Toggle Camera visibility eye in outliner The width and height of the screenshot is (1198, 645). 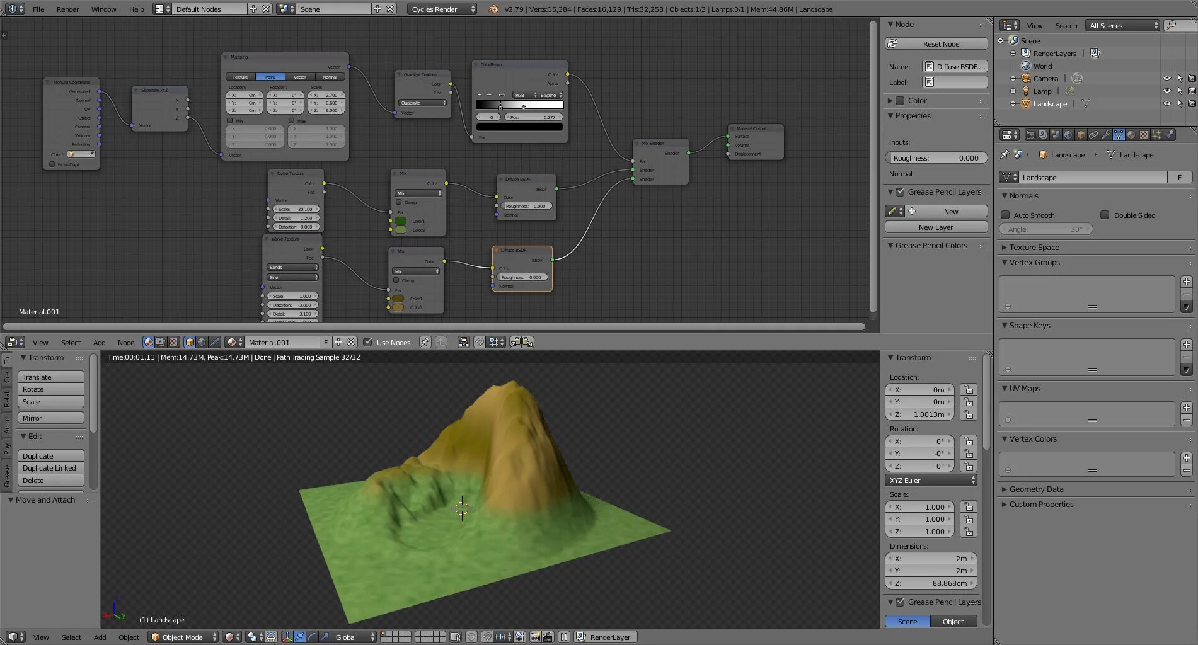[x=1167, y=79]
